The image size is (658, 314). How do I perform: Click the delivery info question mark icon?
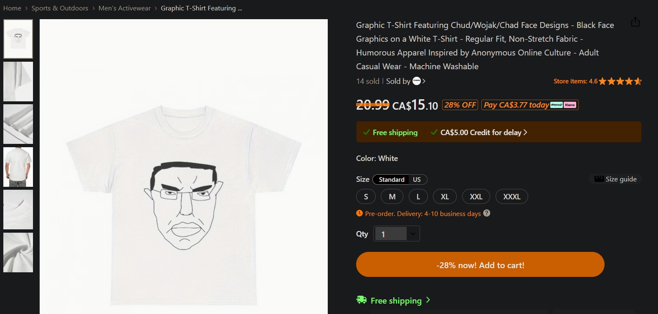(x=487, y=213)
